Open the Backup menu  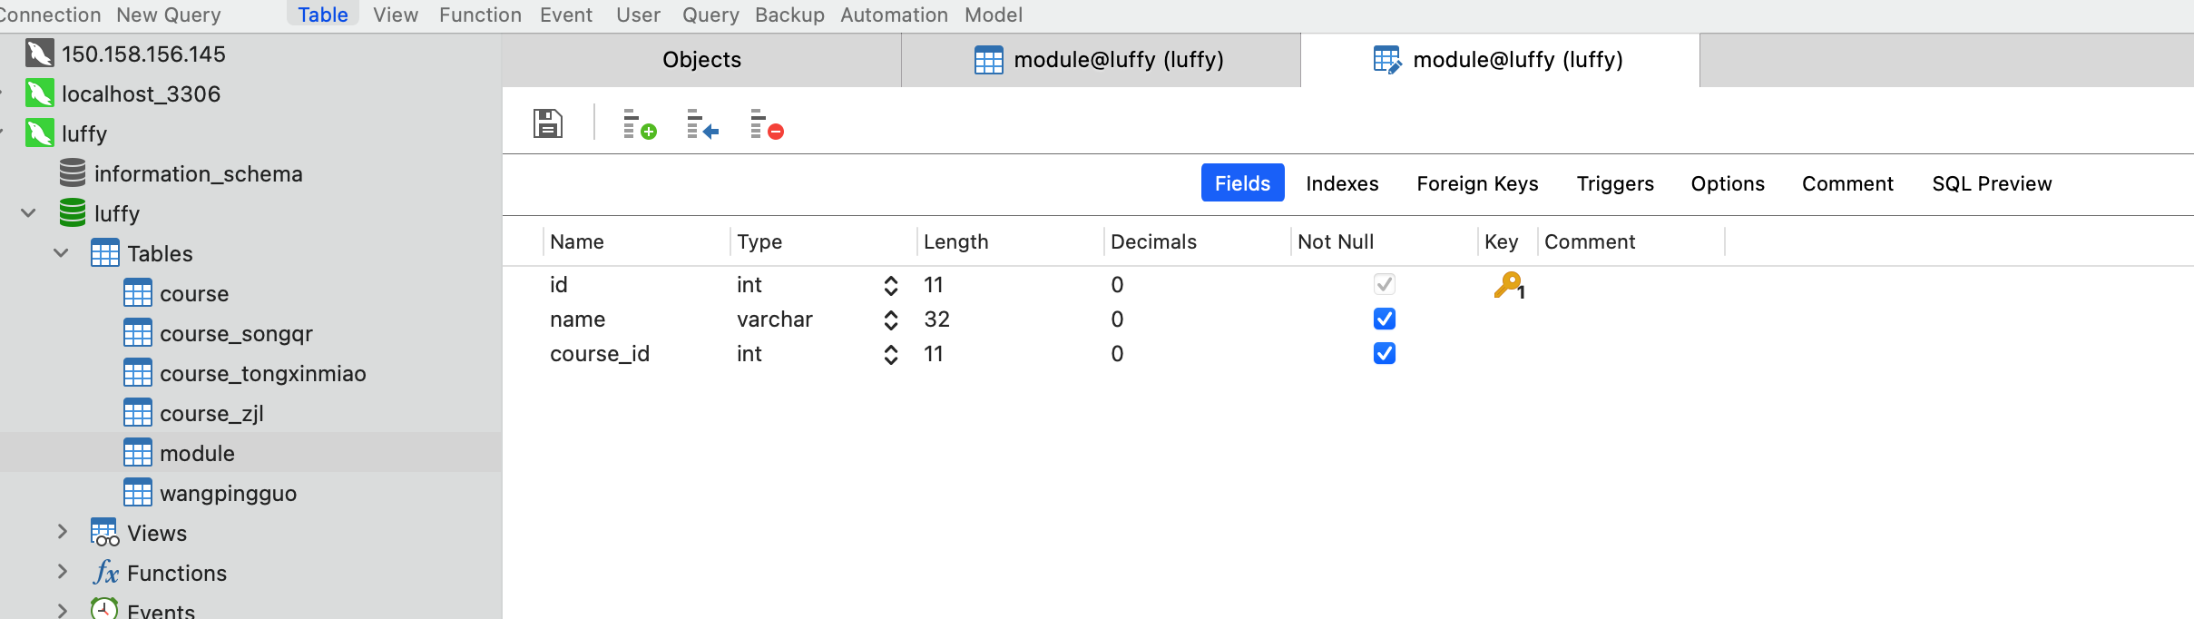pos(789,15)
